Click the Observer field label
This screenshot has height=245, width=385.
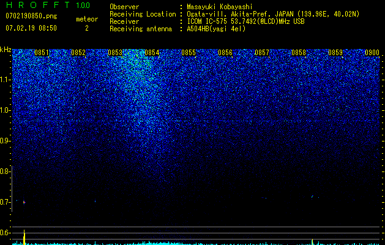coord(124,7)
